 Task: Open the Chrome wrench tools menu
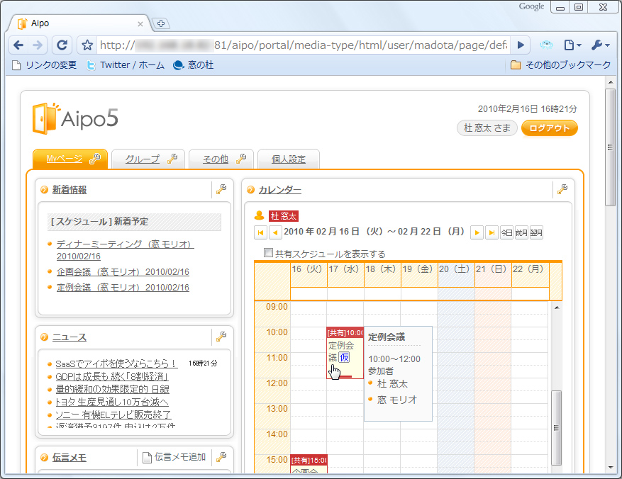[597, 44]
